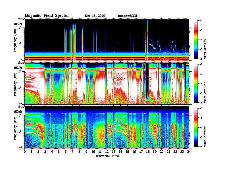Click hour tick label '21' on time axis
Viewport: 225px width, 174px height.
[x=168, y=152]
